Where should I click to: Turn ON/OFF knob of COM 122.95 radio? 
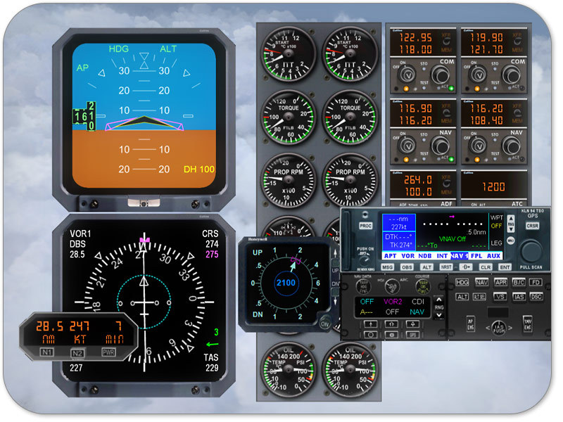pos(407,75)
